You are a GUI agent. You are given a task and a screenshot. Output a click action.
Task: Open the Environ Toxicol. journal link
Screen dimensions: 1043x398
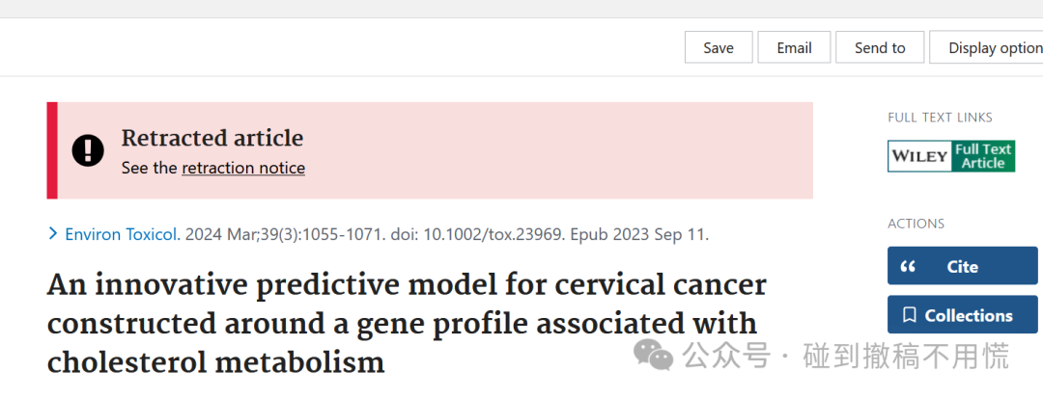[x=123, y=234]
